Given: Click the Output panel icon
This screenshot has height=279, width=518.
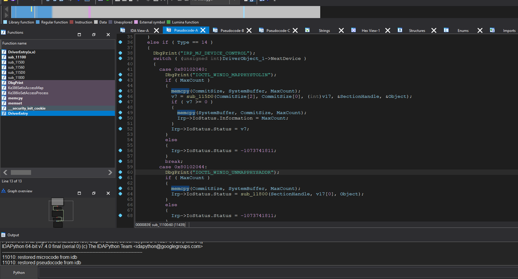Looking at the screenshot, I should pos(4,235).
